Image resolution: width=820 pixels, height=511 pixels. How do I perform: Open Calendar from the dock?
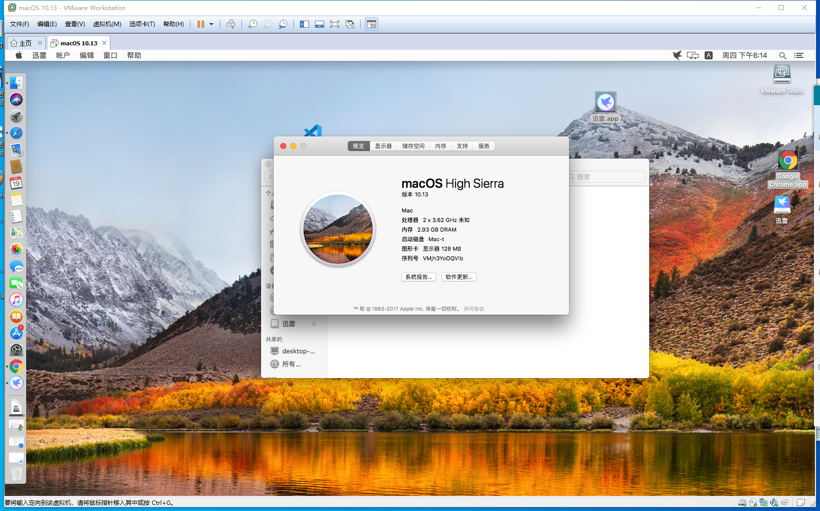click(x=16, y=183)
